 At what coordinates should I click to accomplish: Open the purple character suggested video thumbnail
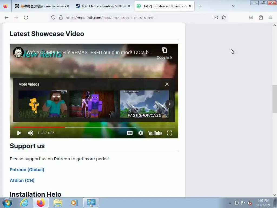tap(94, 104)
